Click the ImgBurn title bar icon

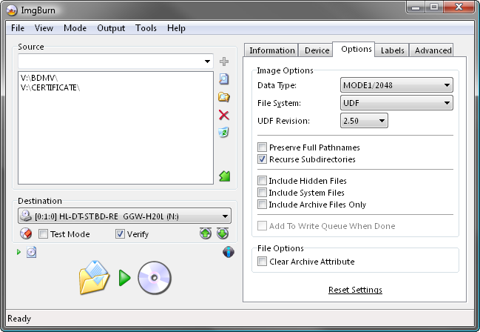click(12, 10)
